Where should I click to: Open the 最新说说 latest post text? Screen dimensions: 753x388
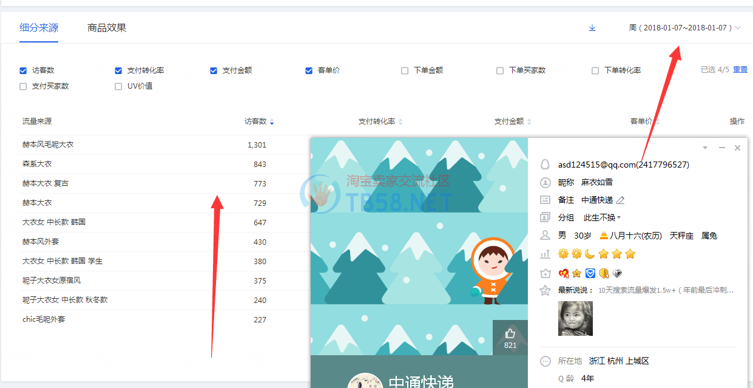tap(666, 290)
